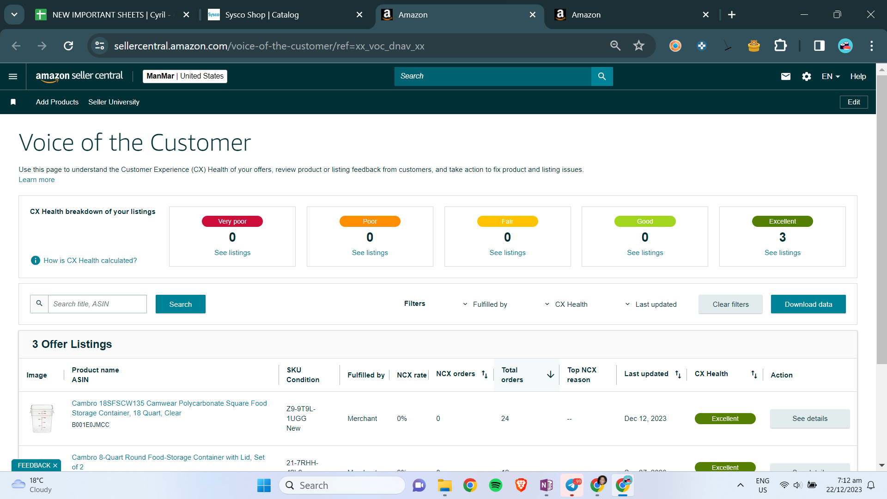Click the Clear filters button

(731, 304)
